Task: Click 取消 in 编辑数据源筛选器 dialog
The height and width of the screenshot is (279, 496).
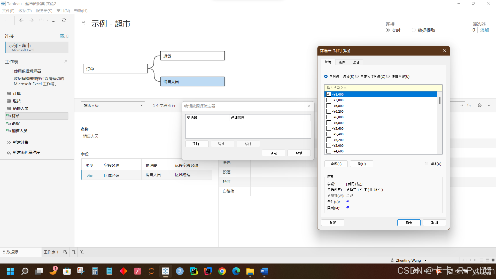Action: pos(299,153)
